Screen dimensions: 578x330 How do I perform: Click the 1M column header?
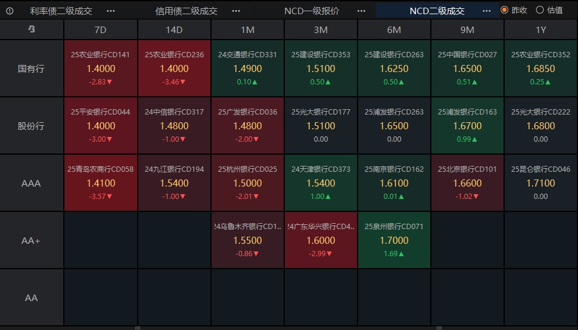[248, 30]
